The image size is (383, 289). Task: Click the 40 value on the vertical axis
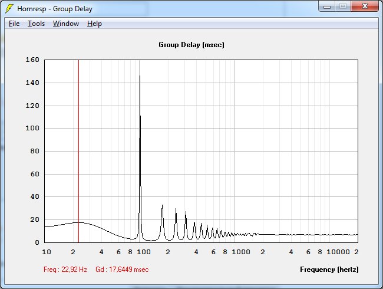35,196
